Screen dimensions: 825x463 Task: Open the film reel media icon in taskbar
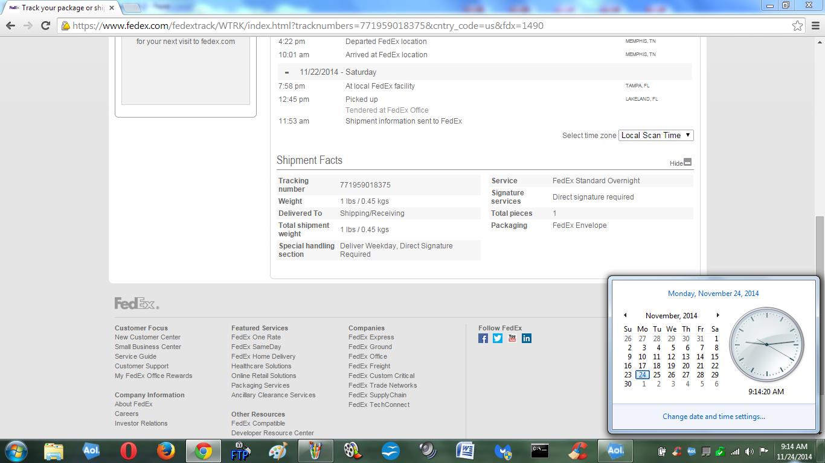click(353, 451)
